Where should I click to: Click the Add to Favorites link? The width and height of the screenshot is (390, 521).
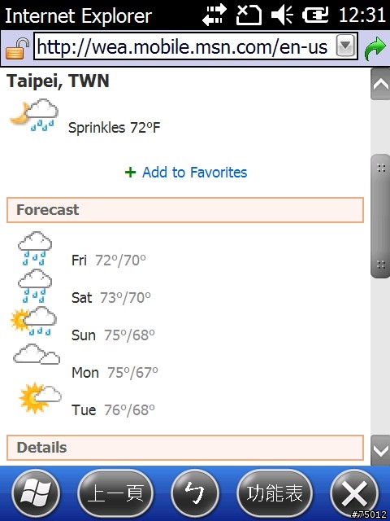coord(186,173)
